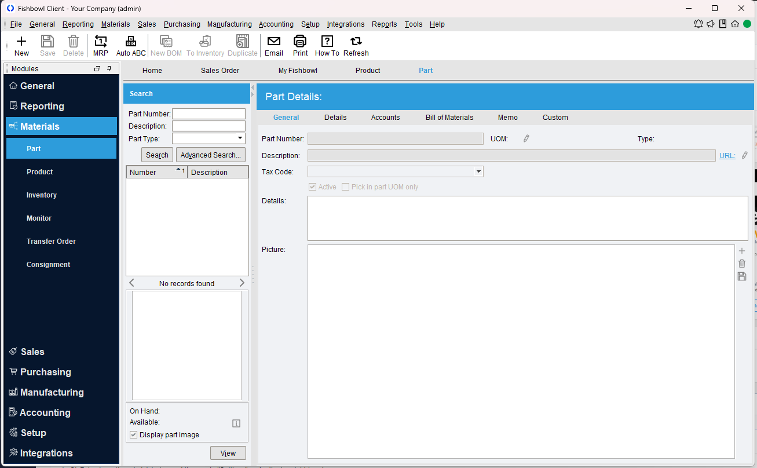The image size is (757, 468).
Task: Open the Materials menu
Action: pos(115,24)
